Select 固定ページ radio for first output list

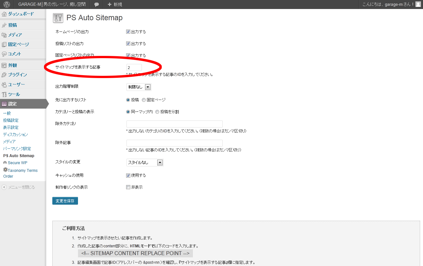(143, 100)
